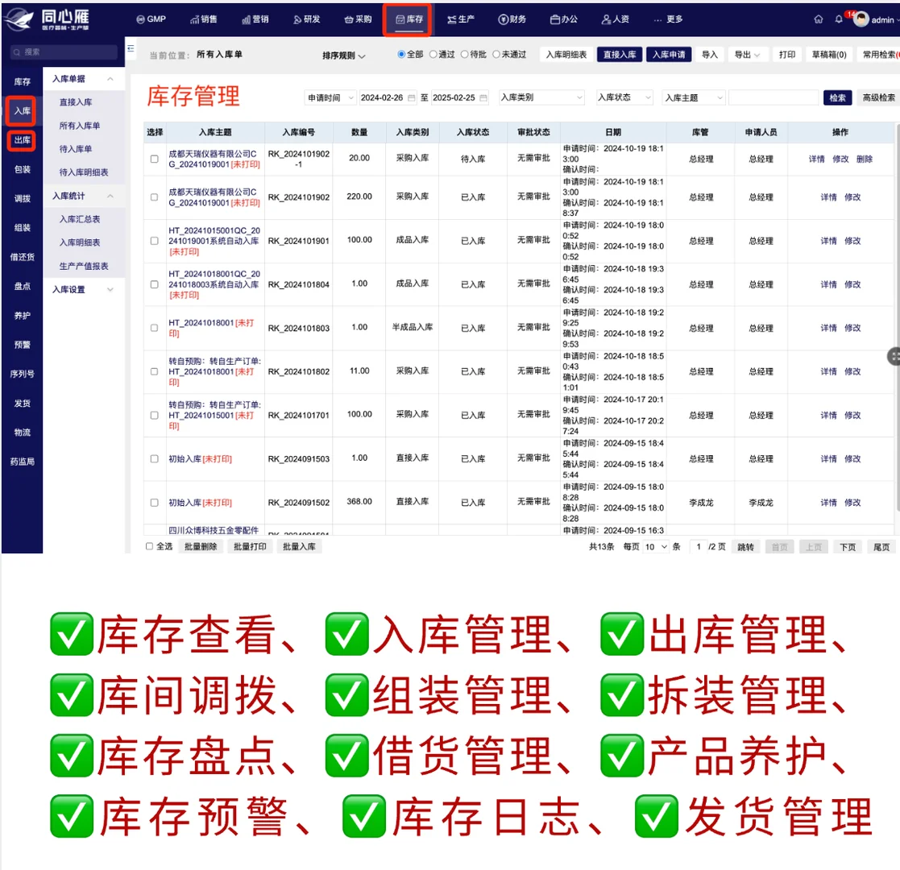Open 详情 link for RK_2024101901
Viewport: 900px width, 870px height.
click(827, 240)
